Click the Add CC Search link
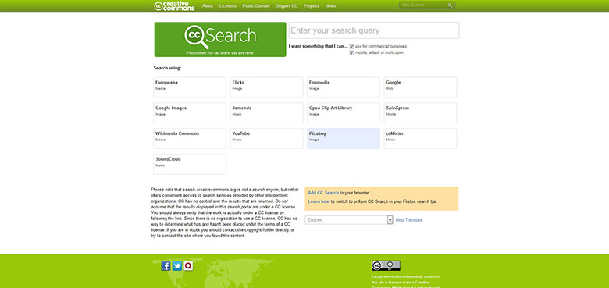This screenshot has height=288, width=609. click(x=323, y=193)
